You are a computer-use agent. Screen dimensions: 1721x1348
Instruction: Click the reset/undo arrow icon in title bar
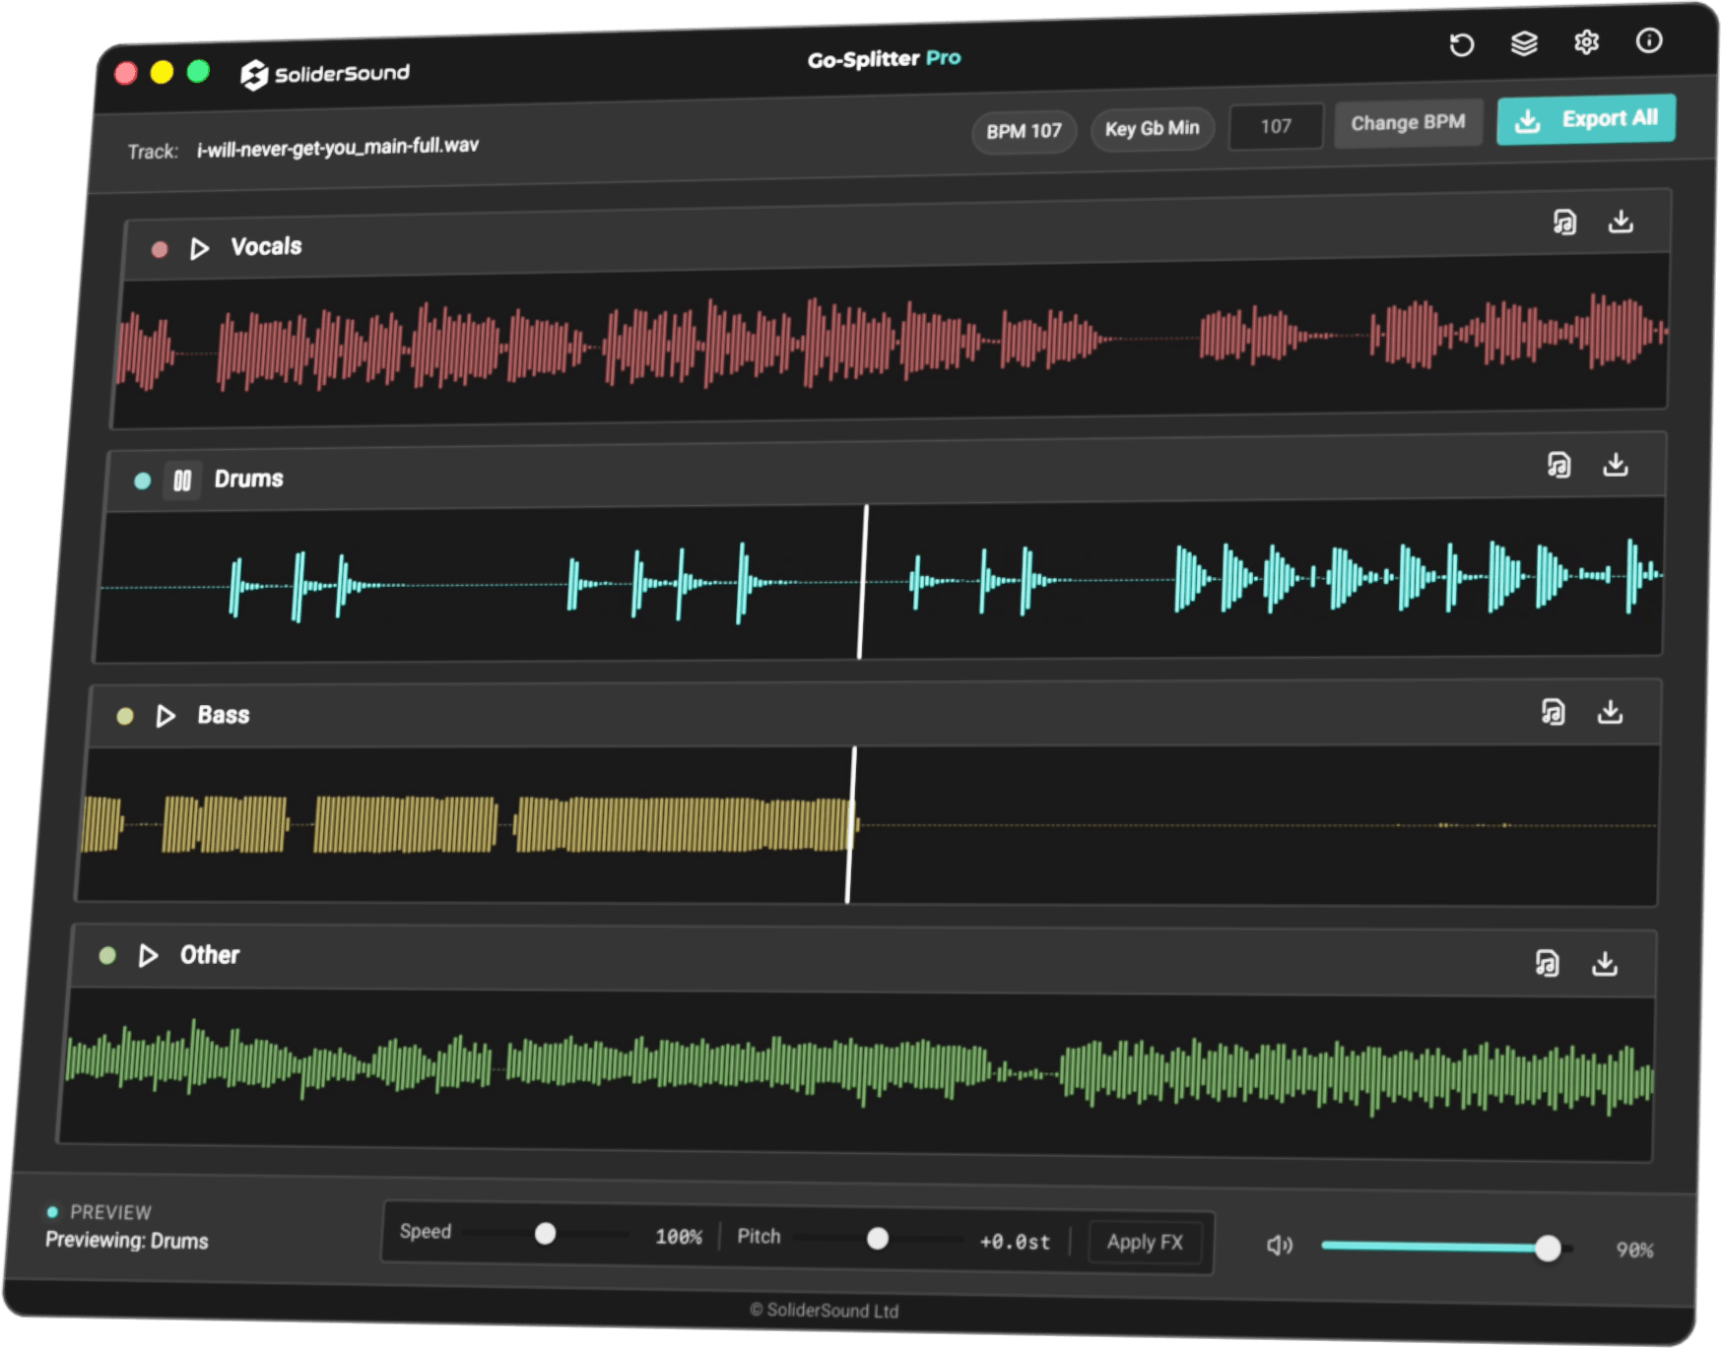[1461, 45]
